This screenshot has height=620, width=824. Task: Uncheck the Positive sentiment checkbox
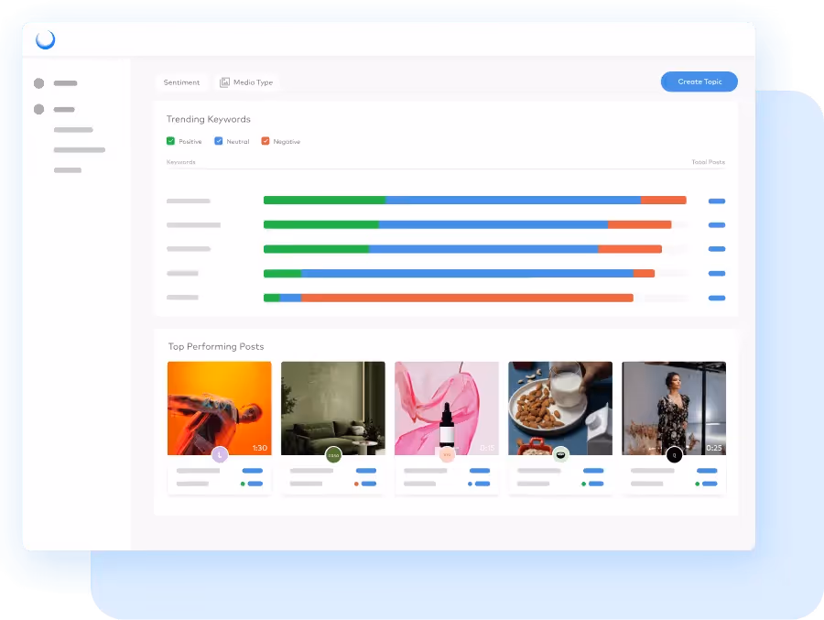pyautogui.click(x=168, y=141)
